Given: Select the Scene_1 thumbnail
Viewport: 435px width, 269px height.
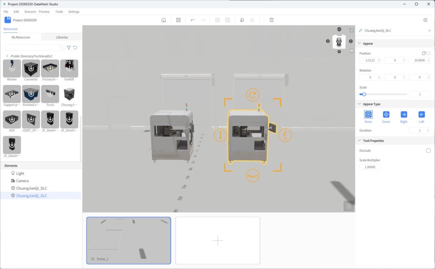Looking at the screenshot, I should (129, 239).
